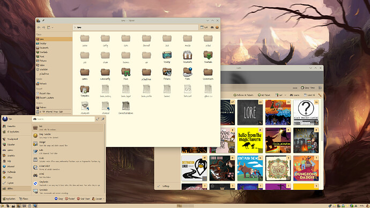Open Dungeons and Daddies podcast thumbnail
Image resolution: width=370 pixels, height=208 pixels.
[306, 168]
